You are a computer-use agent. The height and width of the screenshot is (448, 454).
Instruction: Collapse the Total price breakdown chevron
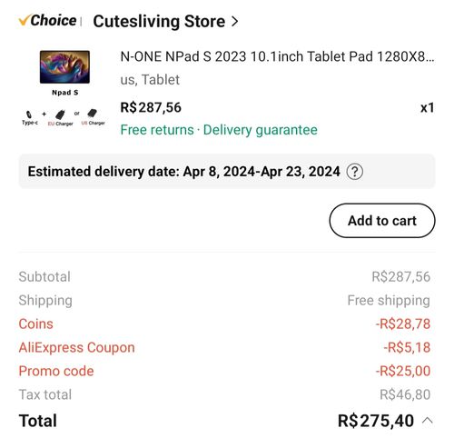(428, 421)
